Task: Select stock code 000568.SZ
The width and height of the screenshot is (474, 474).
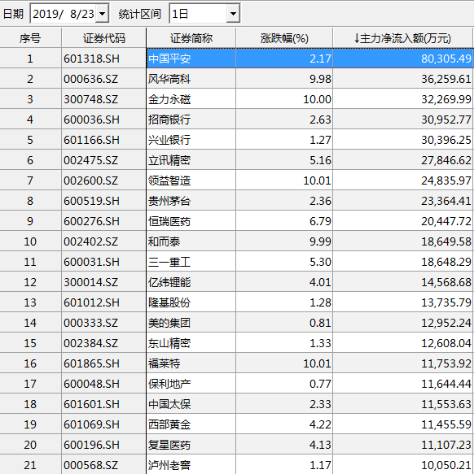Action: click(90, 465)
